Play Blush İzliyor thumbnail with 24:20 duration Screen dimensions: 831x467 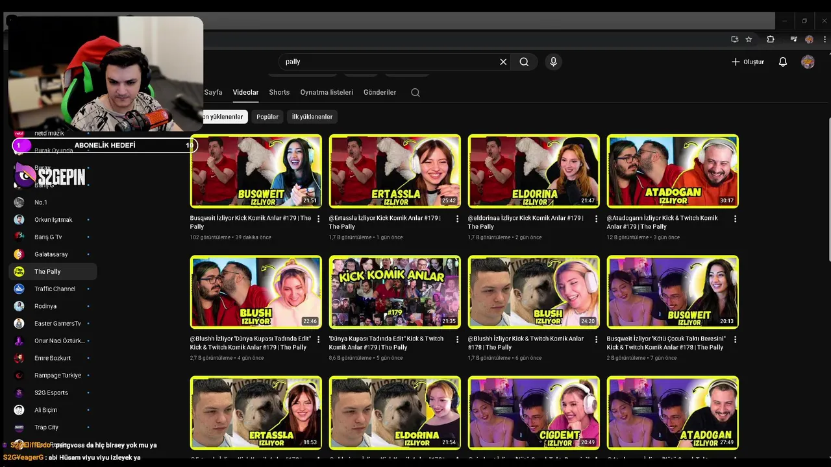click(534, 292)
